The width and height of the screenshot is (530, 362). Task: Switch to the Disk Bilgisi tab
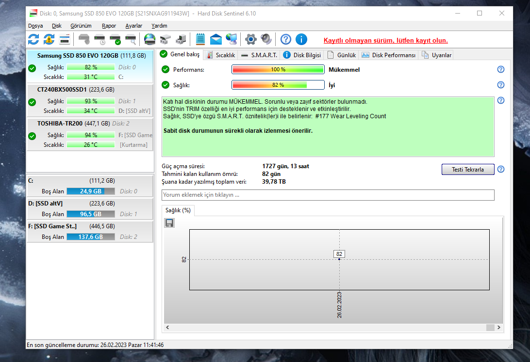pos(302,55)
